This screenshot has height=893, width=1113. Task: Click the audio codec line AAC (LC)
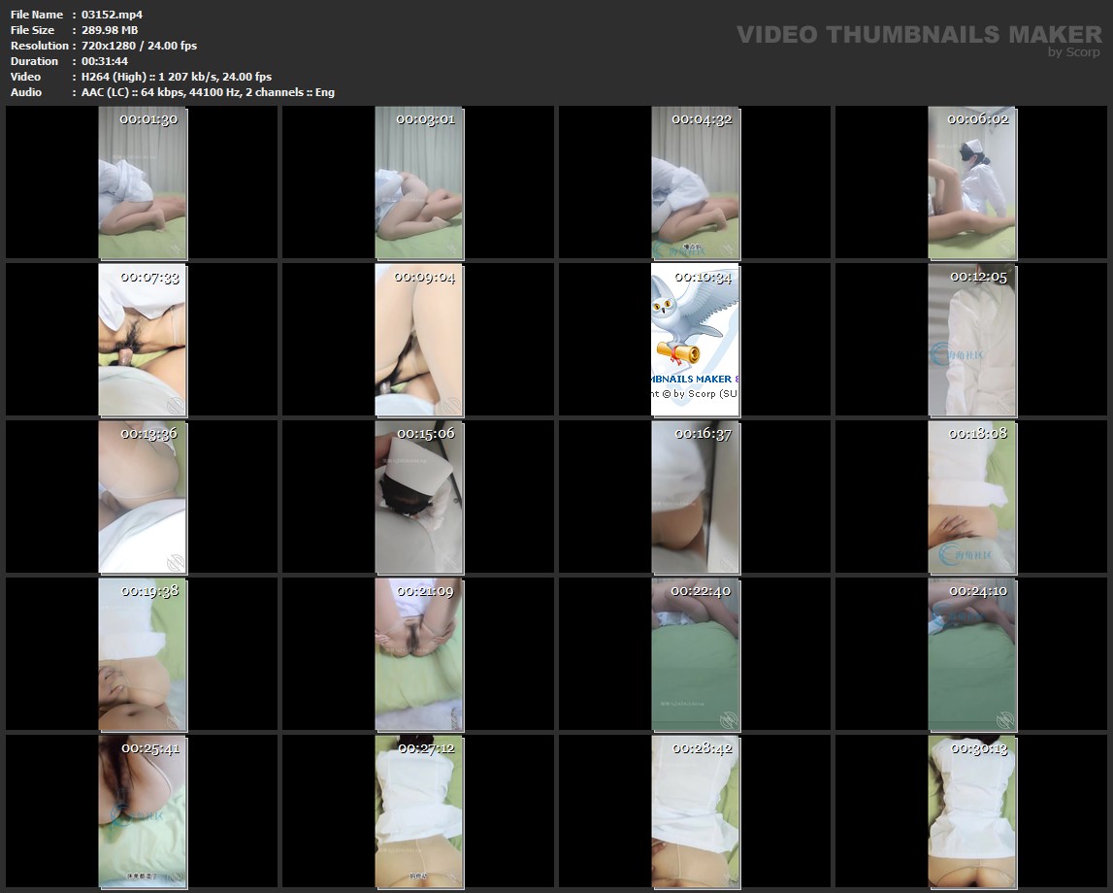click(x=208, y=92)
